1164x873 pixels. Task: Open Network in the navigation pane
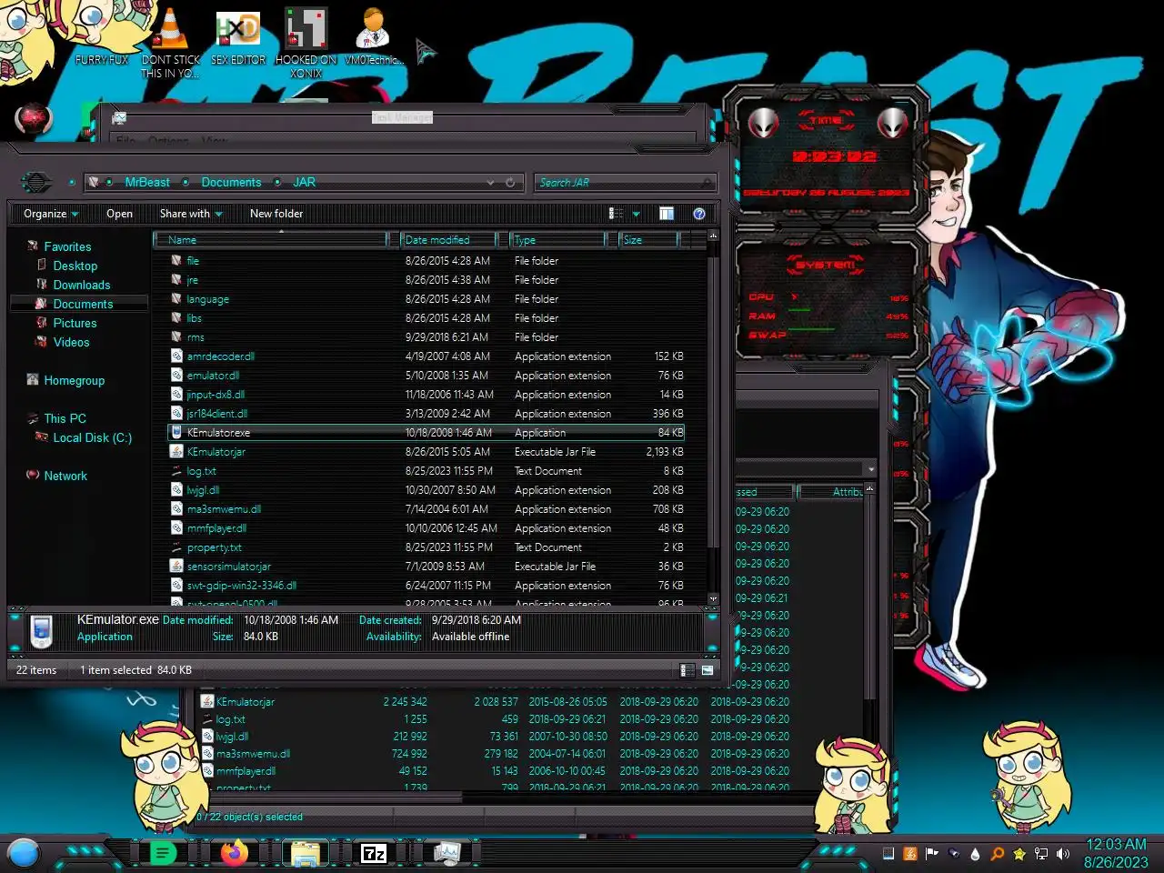click(65, 476)
